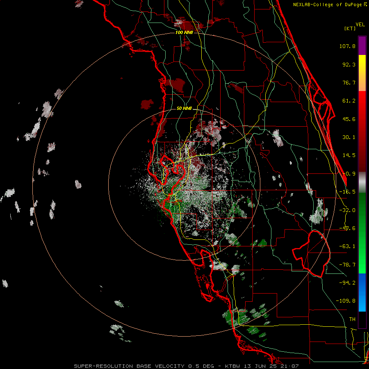
Task: Click the 107.8 legend value
Action: pyautogui.click(x=347, y=46)
